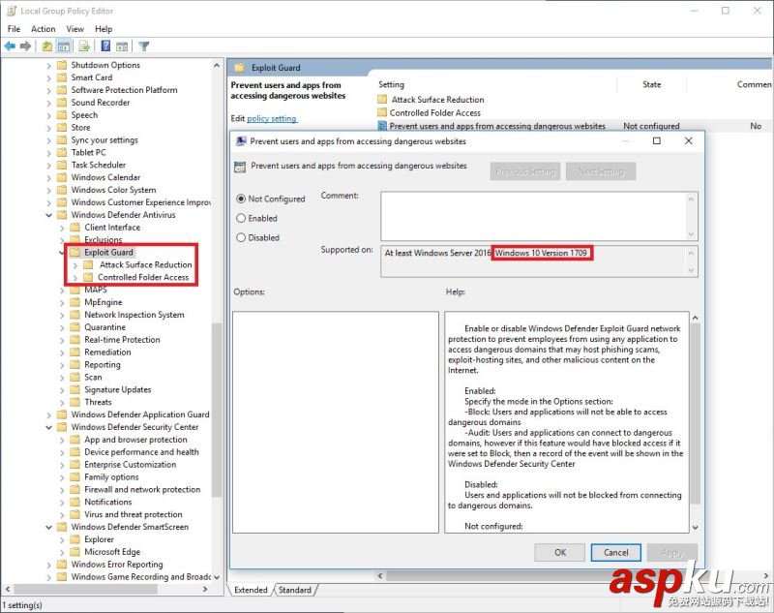Click the Cancel button
Image resolution: width=774 pixels, height=613 pixels.
pyautogui.click(x=616, y=552)
